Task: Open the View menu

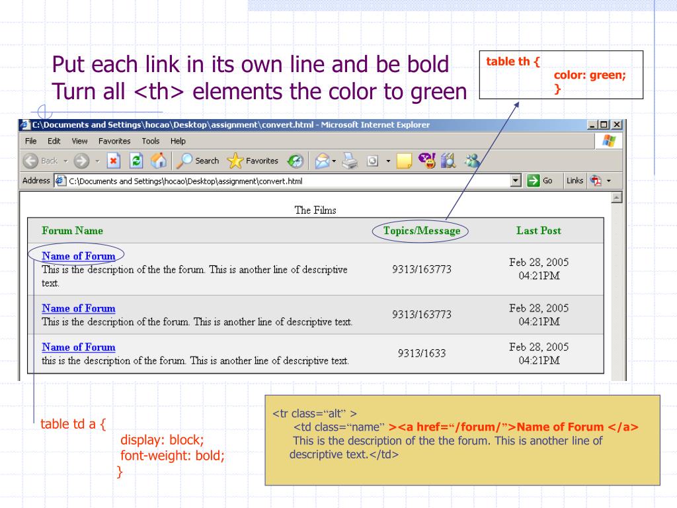Action: (x=79, y=141)
